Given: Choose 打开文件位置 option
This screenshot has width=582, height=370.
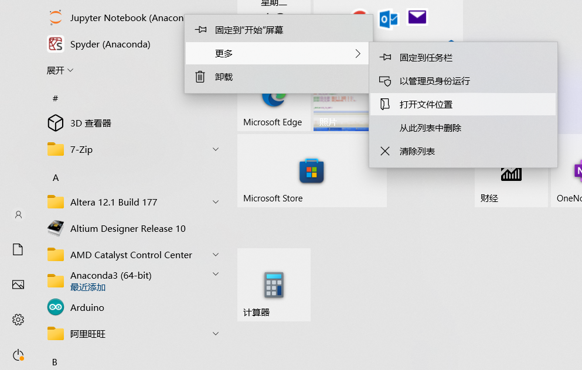Looking at the screenshot, I should coord(463,104).
